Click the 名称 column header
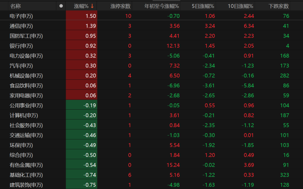303x189 pixels. 15,6
